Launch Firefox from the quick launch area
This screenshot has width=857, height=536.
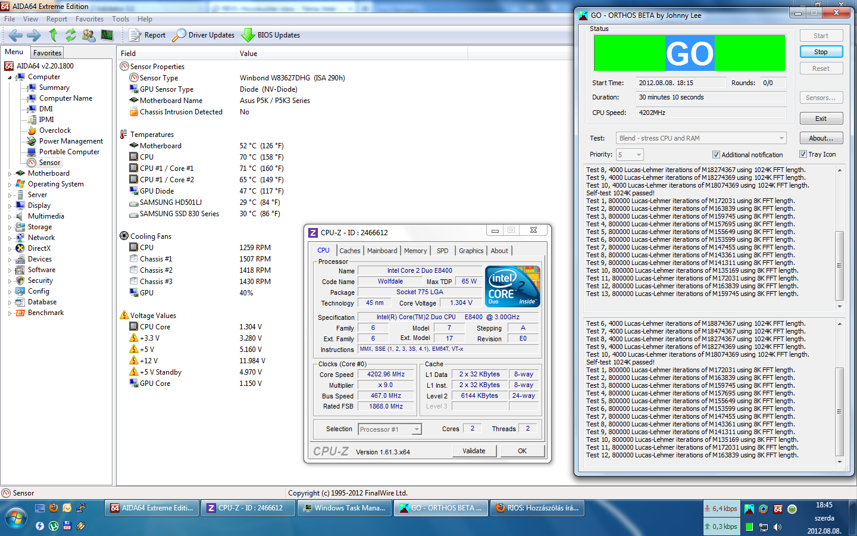pos(54,508)
